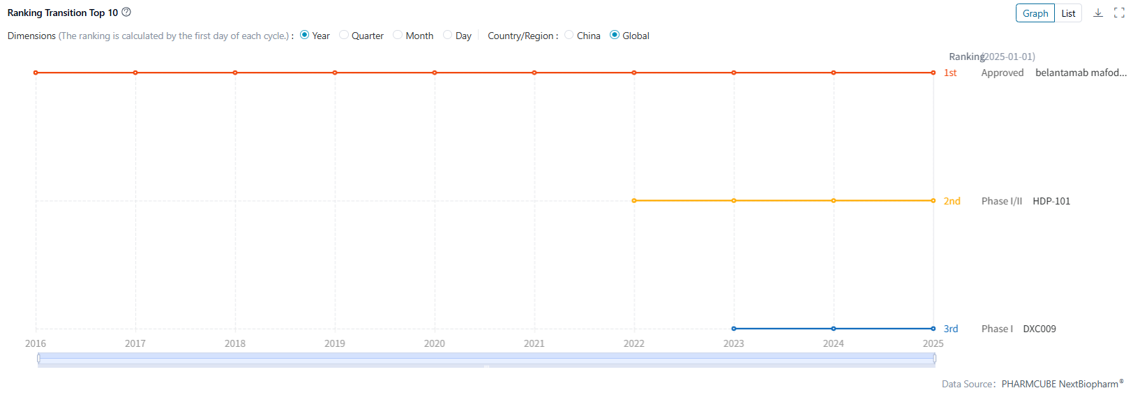Viewport: 1133px width, 395px height.
Task: Expand chart to fullscreen view
Action: point(1119,13)
